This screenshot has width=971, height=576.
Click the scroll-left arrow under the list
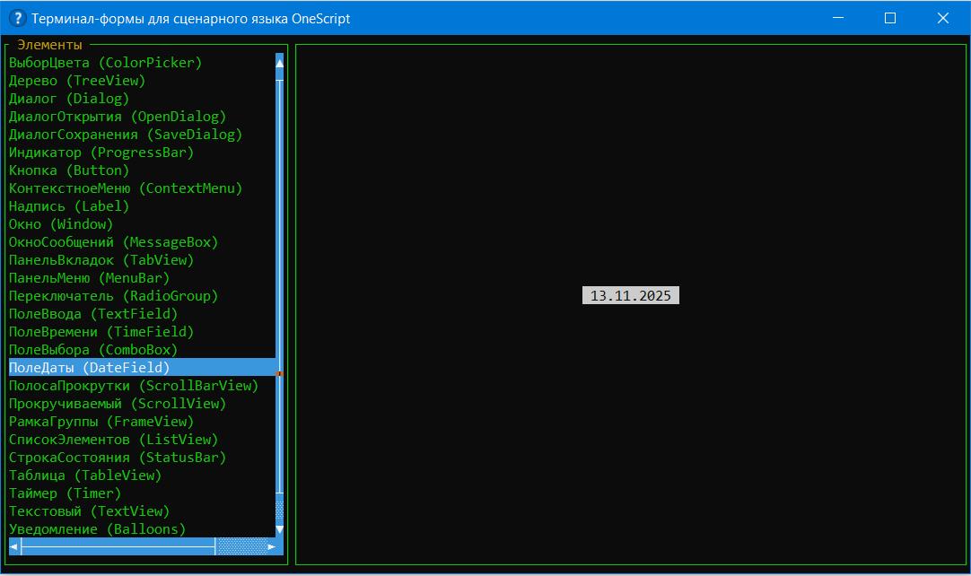(14, 545)
